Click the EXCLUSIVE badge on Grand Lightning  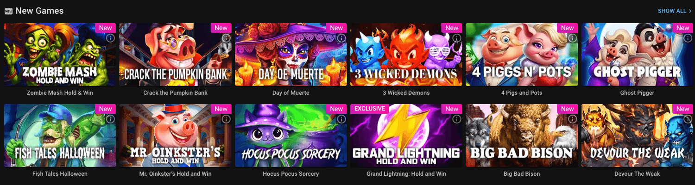pos(369,109)
